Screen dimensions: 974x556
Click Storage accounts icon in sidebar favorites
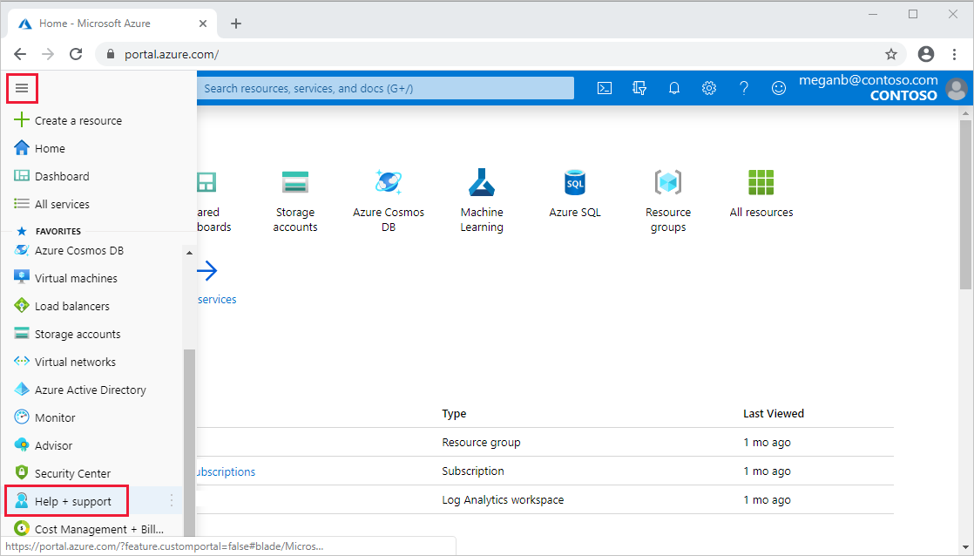click(22, 334)
